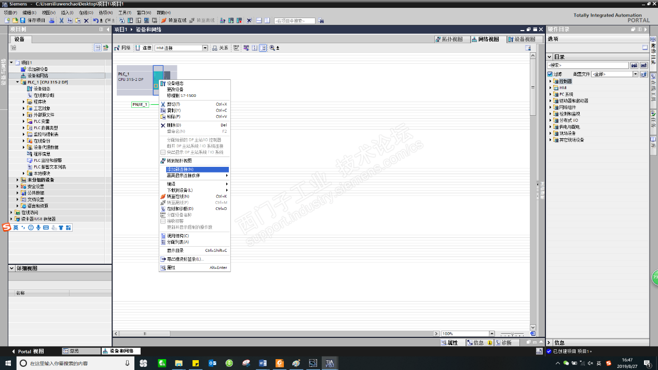This screenshot has width=658, height=370.
Task: Click the search-up icon beside catalog search
Action: pos(644,65)
